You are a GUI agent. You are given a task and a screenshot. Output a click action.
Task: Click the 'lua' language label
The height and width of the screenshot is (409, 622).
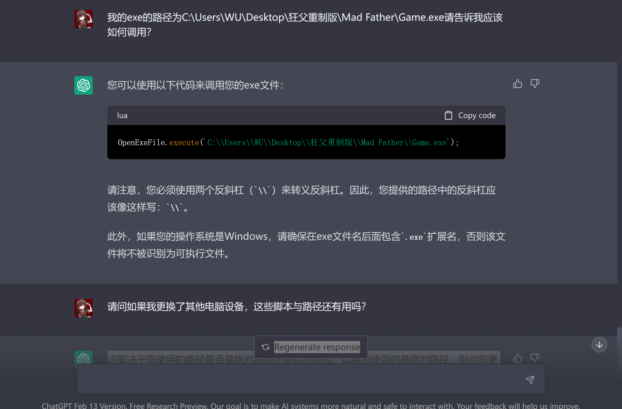122,115
